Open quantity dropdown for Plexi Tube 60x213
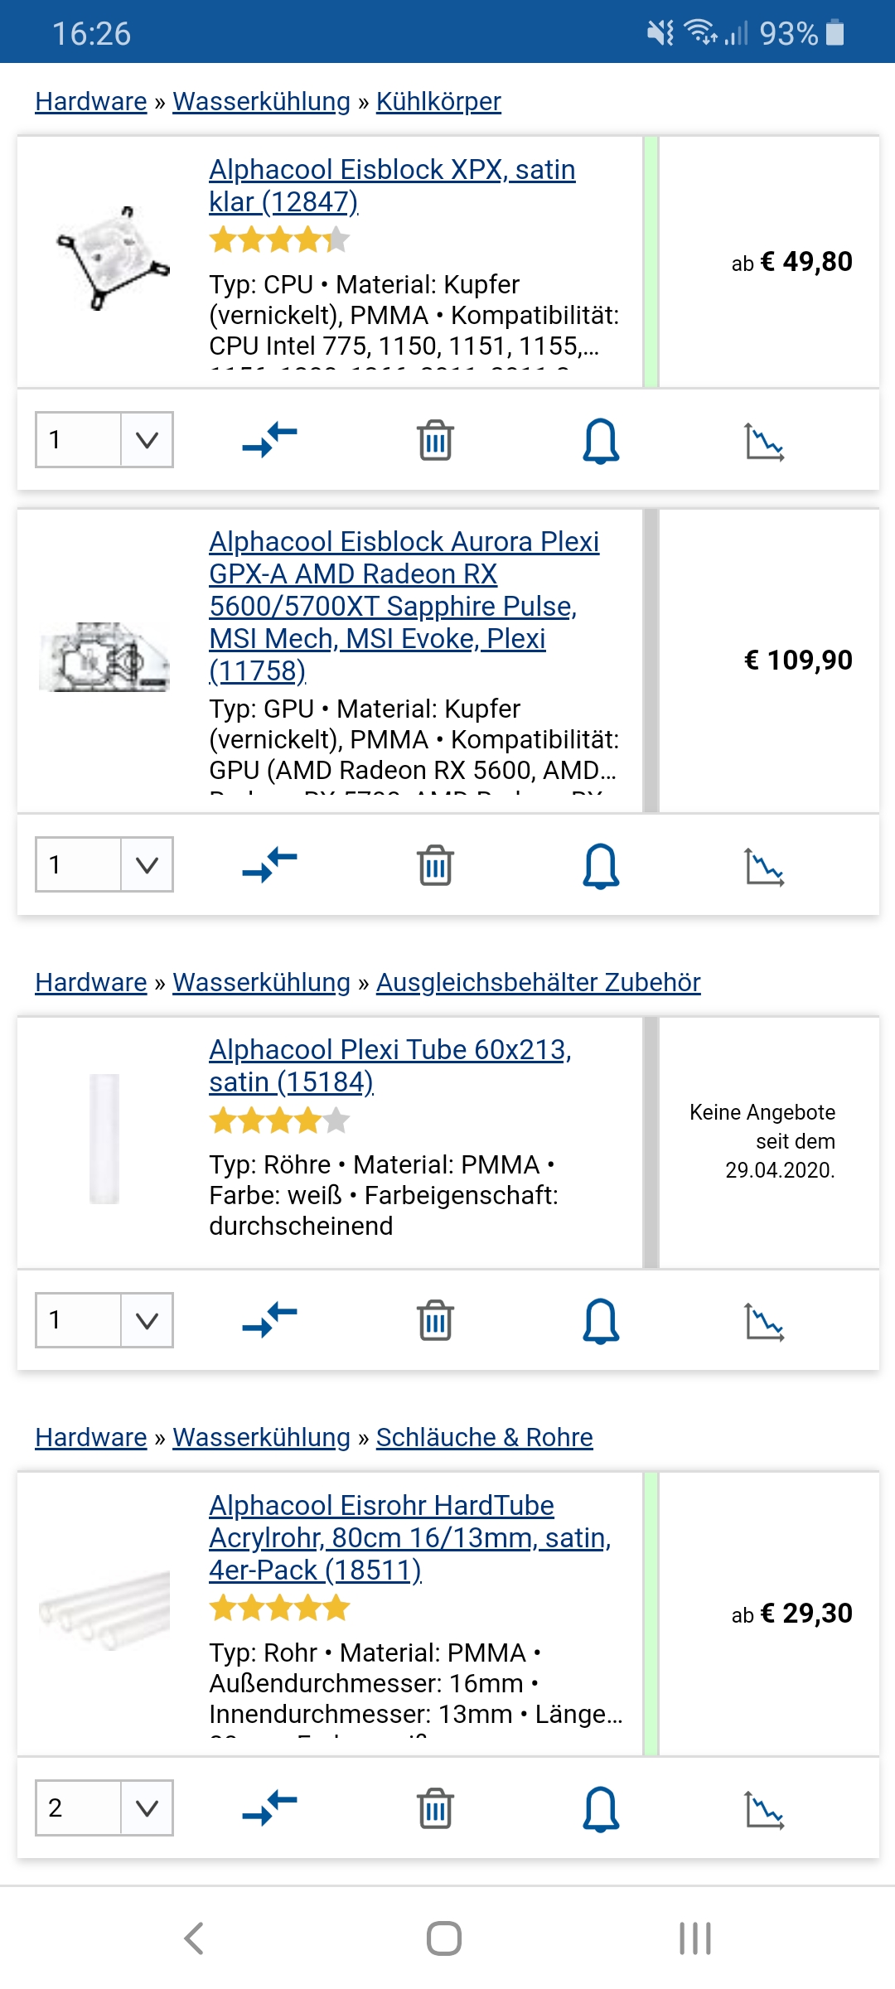The height and width of the screenshot is (1989, 895). point(104,1319)
